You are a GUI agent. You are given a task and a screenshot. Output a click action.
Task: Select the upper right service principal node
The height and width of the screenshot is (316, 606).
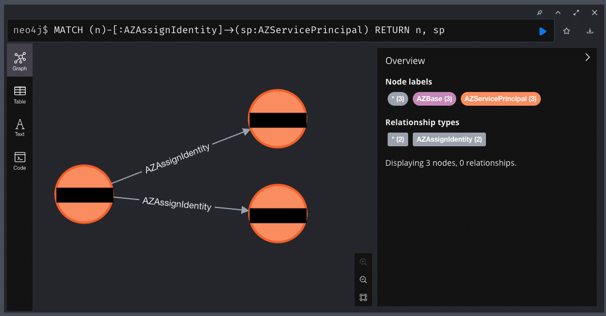(277, 119)
